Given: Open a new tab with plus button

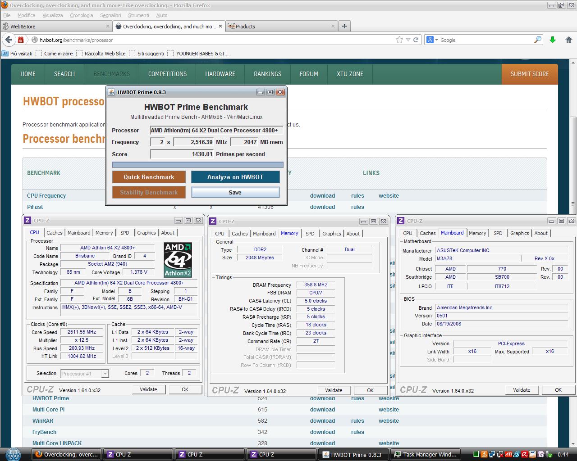Looking at the screenshot, I should pos(344,26).
